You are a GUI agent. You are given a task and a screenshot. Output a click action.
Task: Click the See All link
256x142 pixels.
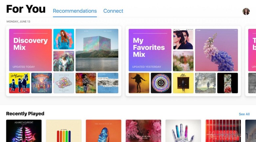coord(244,114)
